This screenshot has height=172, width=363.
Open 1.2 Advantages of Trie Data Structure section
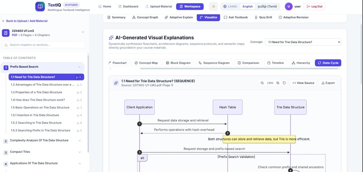pyautogui.click(x=46, y=85)
